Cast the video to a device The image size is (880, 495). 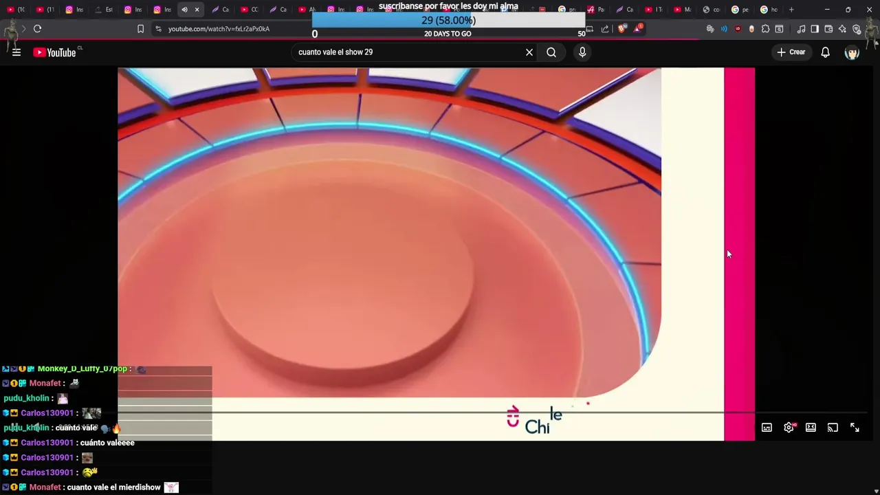833,428
